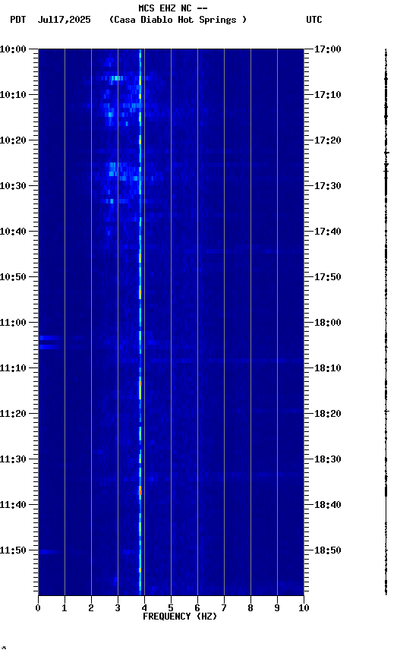Click the 11:10 PDT time label
The height and width of the screenshot is (656, 419).
pyautogui.click(x=13, y=368)
